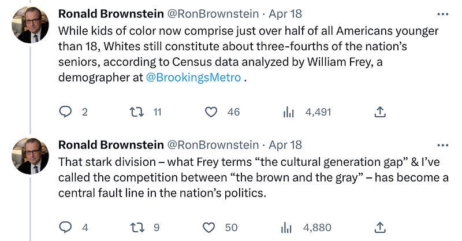Retweet the tweet with 11 retweets

(x=137, y=112)
